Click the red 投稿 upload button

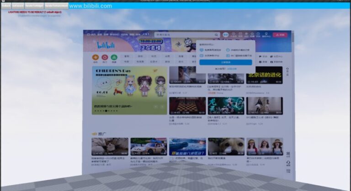280,35
